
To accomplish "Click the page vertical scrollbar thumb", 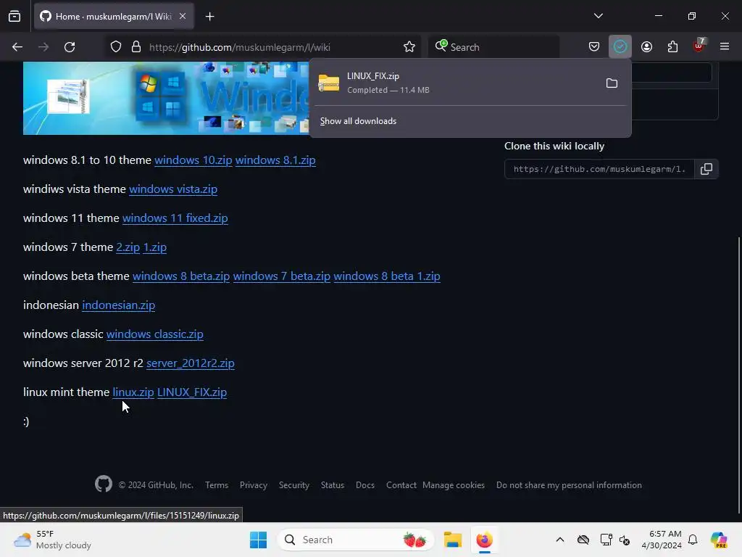I will [x=739, y=374].
